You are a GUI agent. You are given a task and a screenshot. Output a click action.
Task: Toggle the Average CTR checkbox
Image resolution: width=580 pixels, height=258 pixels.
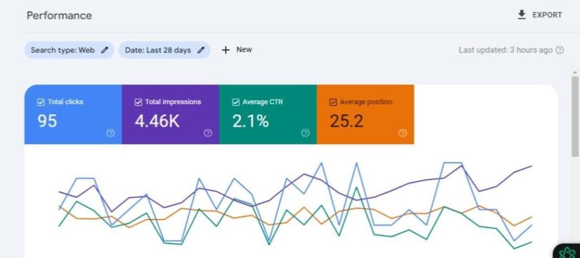pyautogui.click(x=236, y=102)
